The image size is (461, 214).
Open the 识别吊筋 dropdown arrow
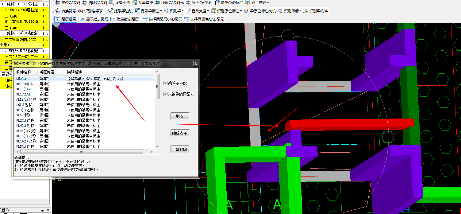[301, 11]
